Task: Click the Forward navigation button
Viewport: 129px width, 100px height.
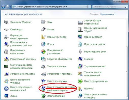Action: click(x=8, y=7)
